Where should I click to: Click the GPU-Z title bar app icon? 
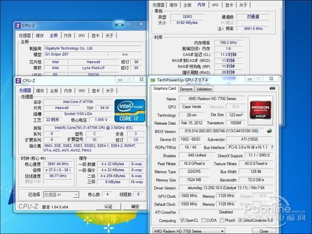153,80
